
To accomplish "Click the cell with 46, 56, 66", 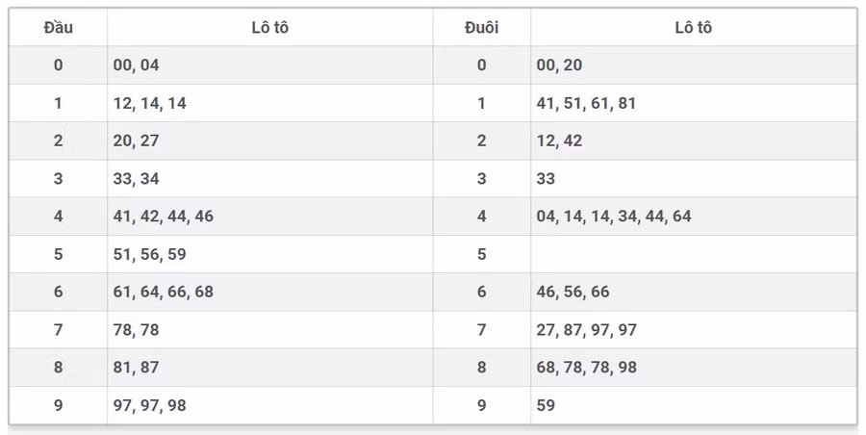I will click(x=573, y=292).
